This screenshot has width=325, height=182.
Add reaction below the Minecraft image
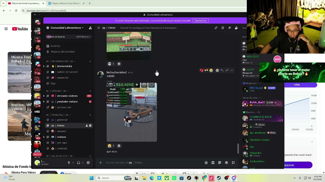coord(119,64)
